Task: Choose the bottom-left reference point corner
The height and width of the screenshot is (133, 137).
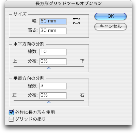Action: (74, 23)
